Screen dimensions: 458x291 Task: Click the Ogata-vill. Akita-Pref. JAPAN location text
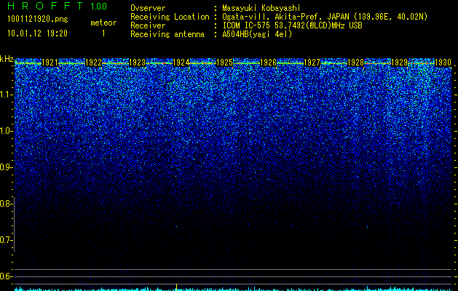pos(325,17)
